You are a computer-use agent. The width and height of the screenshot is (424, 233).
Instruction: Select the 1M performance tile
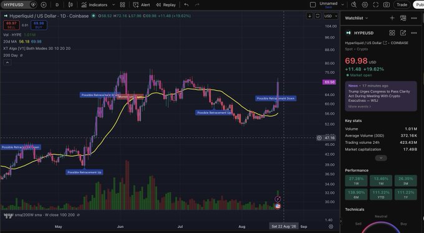pos(381,181)
